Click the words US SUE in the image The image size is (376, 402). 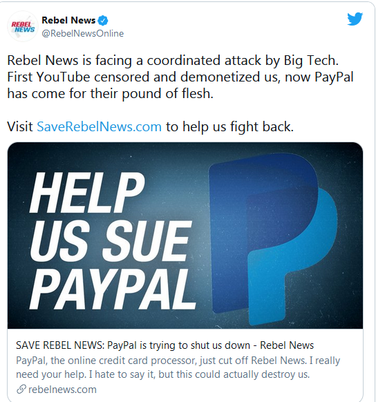[111, 241]
